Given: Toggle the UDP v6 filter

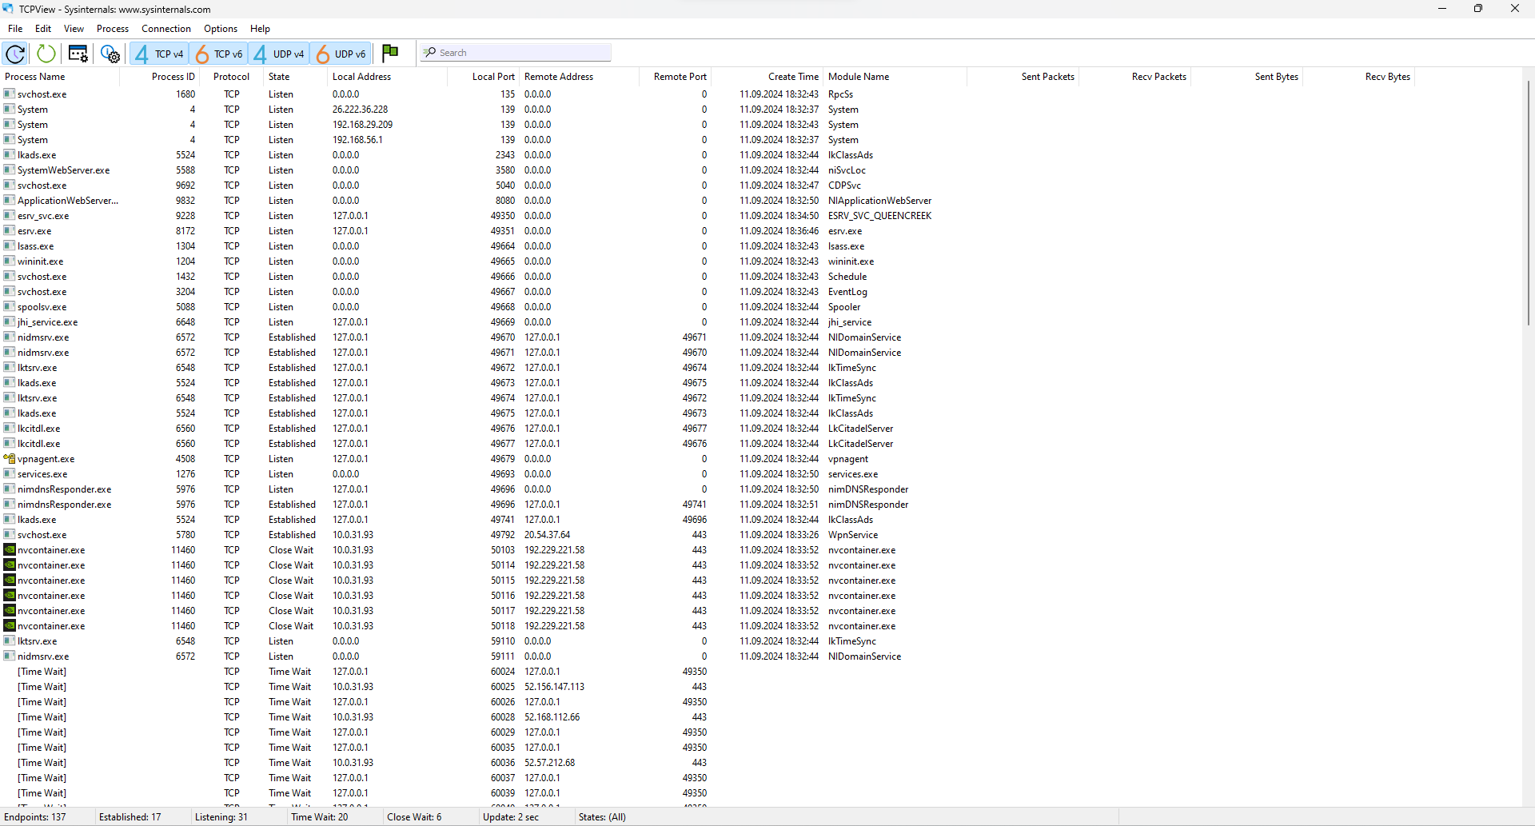Looking at the screenshot, I should click(341, 54).
